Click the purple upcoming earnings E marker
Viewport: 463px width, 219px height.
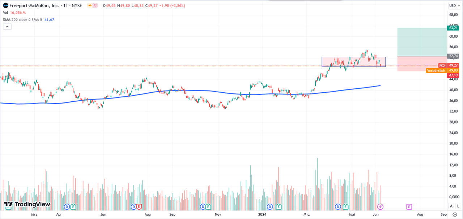tap(409, 207)
